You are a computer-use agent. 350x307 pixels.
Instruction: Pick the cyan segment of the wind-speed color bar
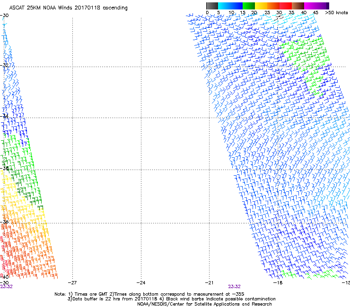[224, 6]
